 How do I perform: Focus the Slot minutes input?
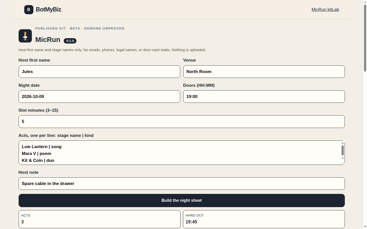tap(182, 122)
